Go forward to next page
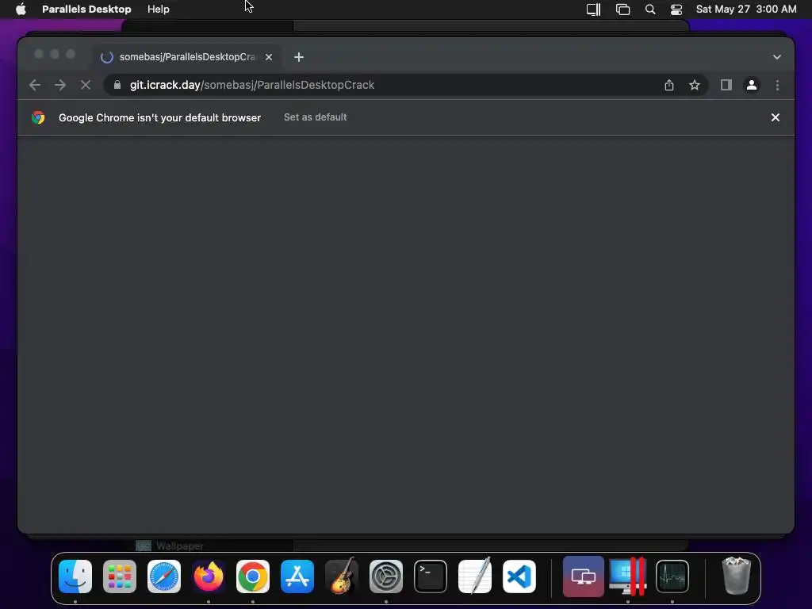Viewport: 812px width, 609px height. tap(60, 85)
